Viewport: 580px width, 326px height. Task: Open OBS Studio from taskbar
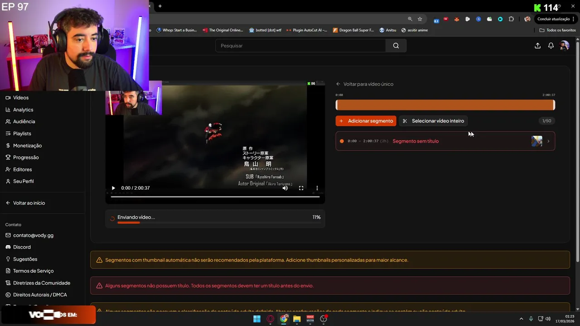[324, 319]
